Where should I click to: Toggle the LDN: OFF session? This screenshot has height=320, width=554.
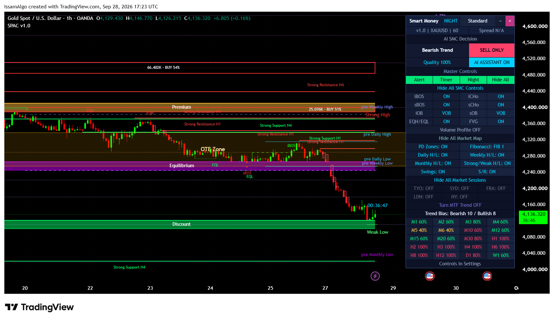(x=424, y=197)
